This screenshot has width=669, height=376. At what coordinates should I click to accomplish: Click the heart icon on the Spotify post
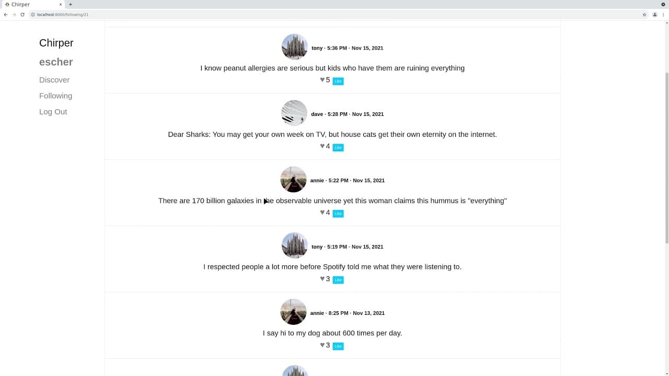coord(322,279)
